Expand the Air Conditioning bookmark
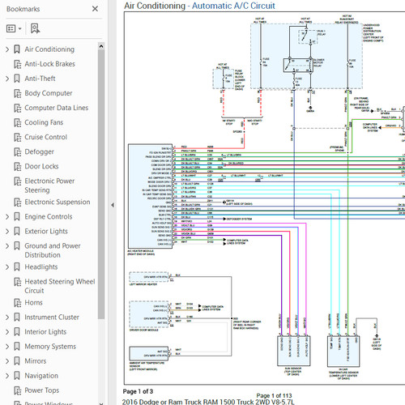Screen dimensions: 405x405 (7, 49)
